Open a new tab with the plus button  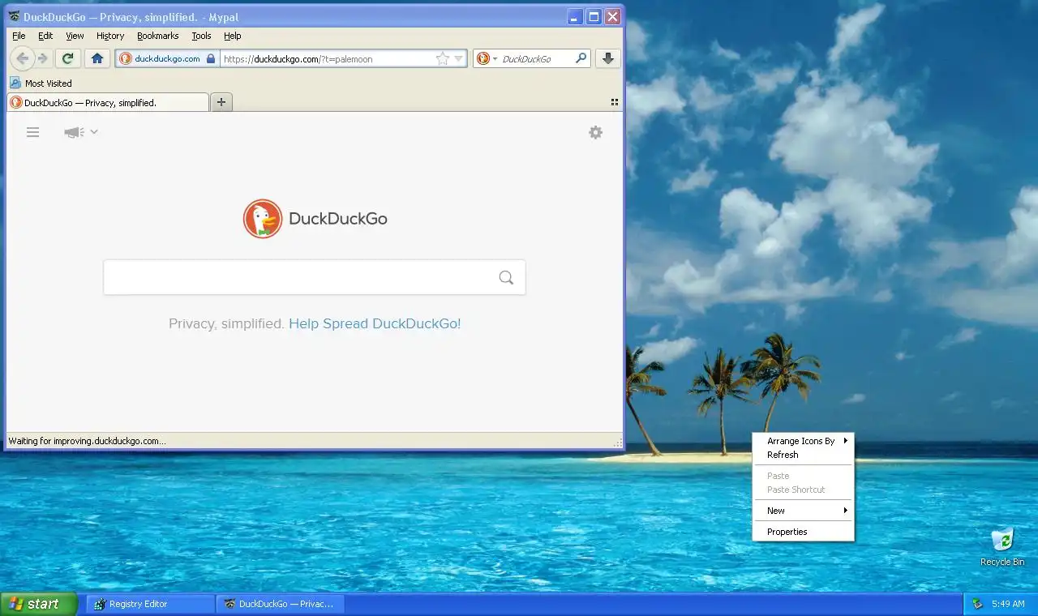click(x=221, y=102)
